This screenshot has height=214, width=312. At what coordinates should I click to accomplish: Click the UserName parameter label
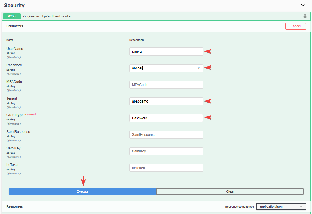click(15, 48)
